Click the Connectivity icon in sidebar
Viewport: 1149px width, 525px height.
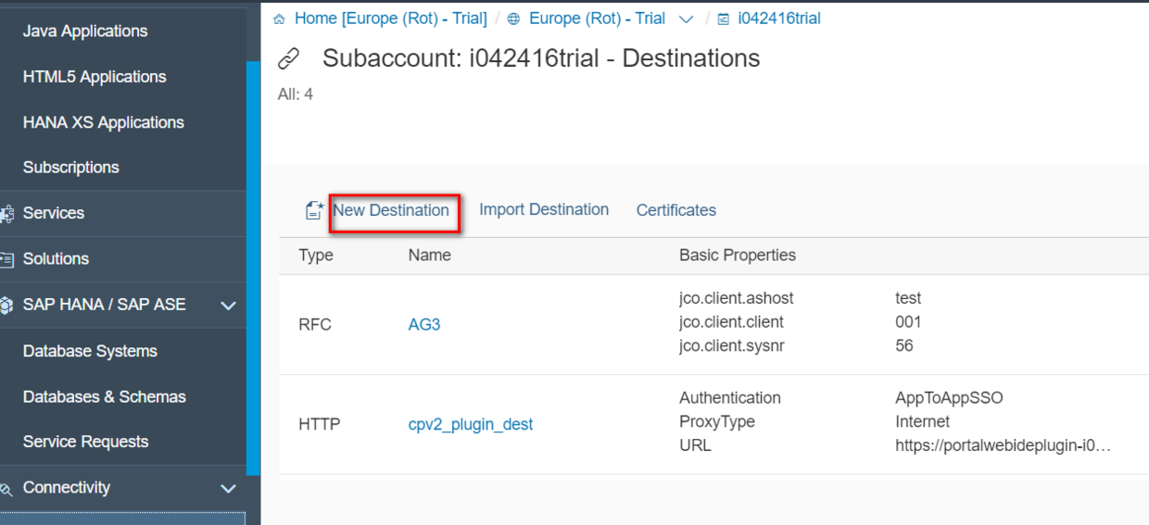tap(6, 488)
